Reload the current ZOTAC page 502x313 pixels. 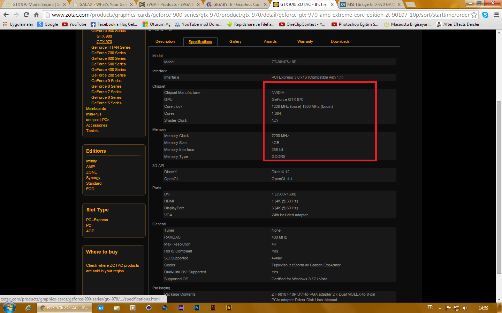point(26,15)
